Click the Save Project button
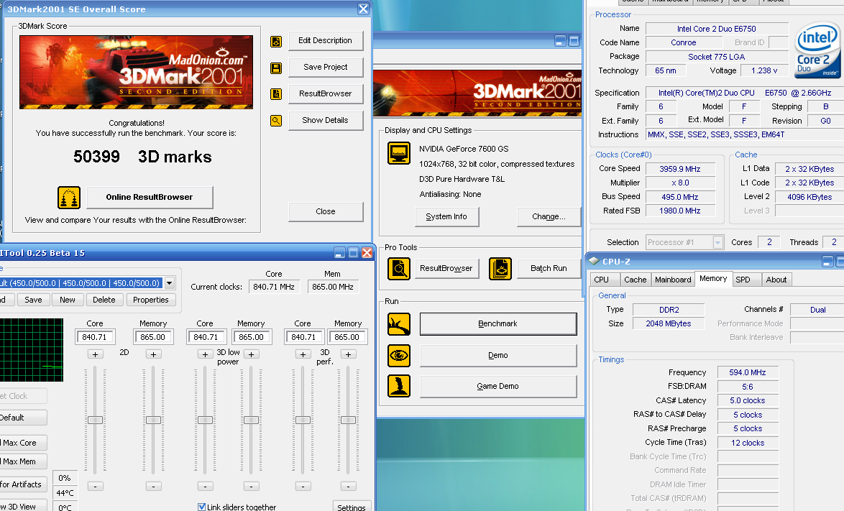 coord(326,67)
